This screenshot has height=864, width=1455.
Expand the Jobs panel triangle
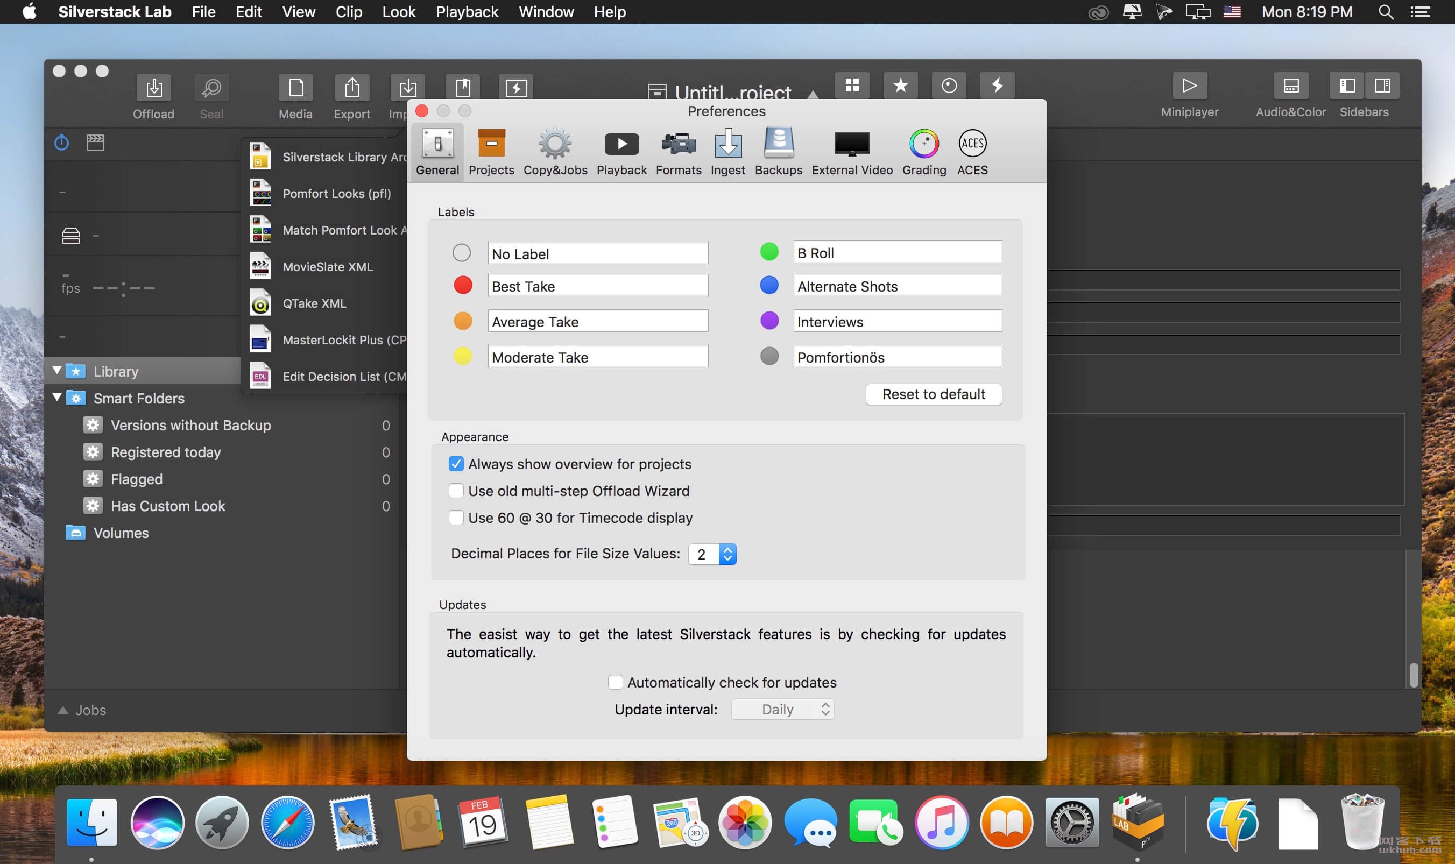tap(63, 710)
